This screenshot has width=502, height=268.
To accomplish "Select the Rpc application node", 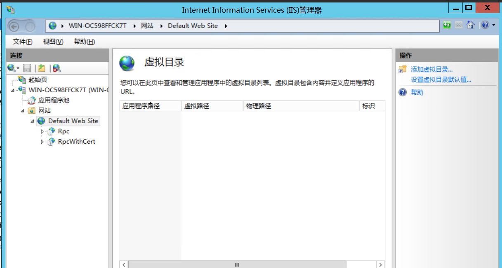I will pyautogui.click(x=64, y=131).
